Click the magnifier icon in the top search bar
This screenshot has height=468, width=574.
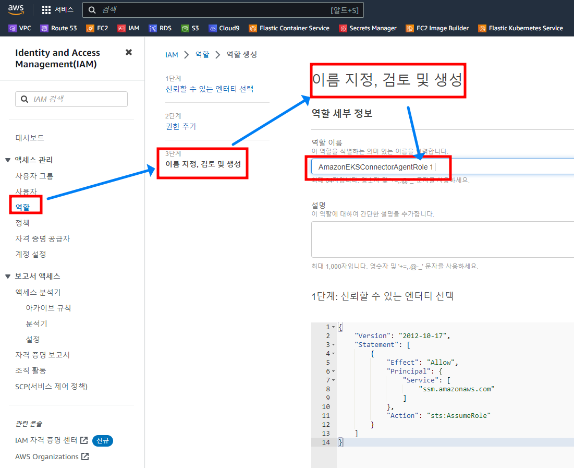(x=92, y=10)
